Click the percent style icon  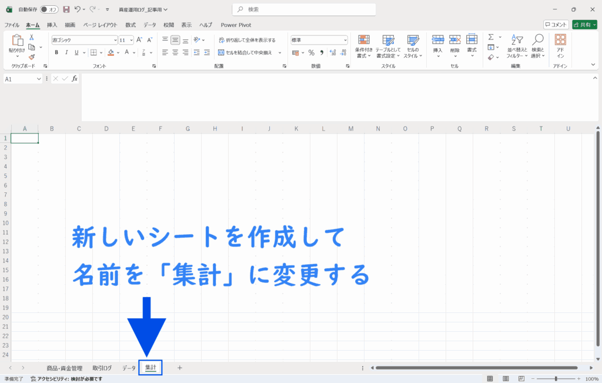[x=311, y=52]
